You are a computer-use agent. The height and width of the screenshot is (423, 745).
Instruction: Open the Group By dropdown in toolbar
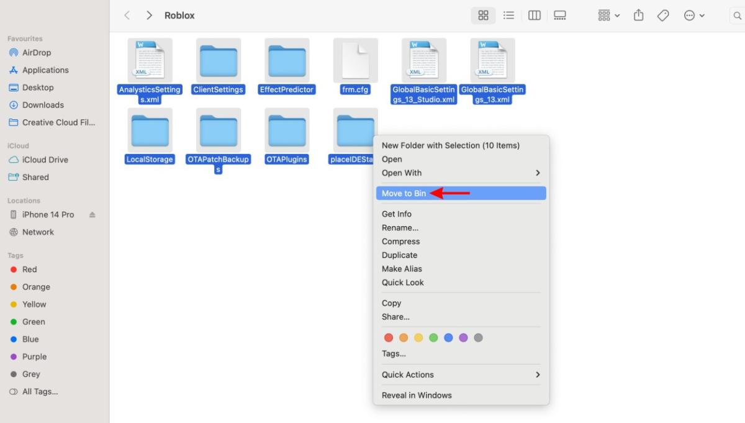coord(608,16)
